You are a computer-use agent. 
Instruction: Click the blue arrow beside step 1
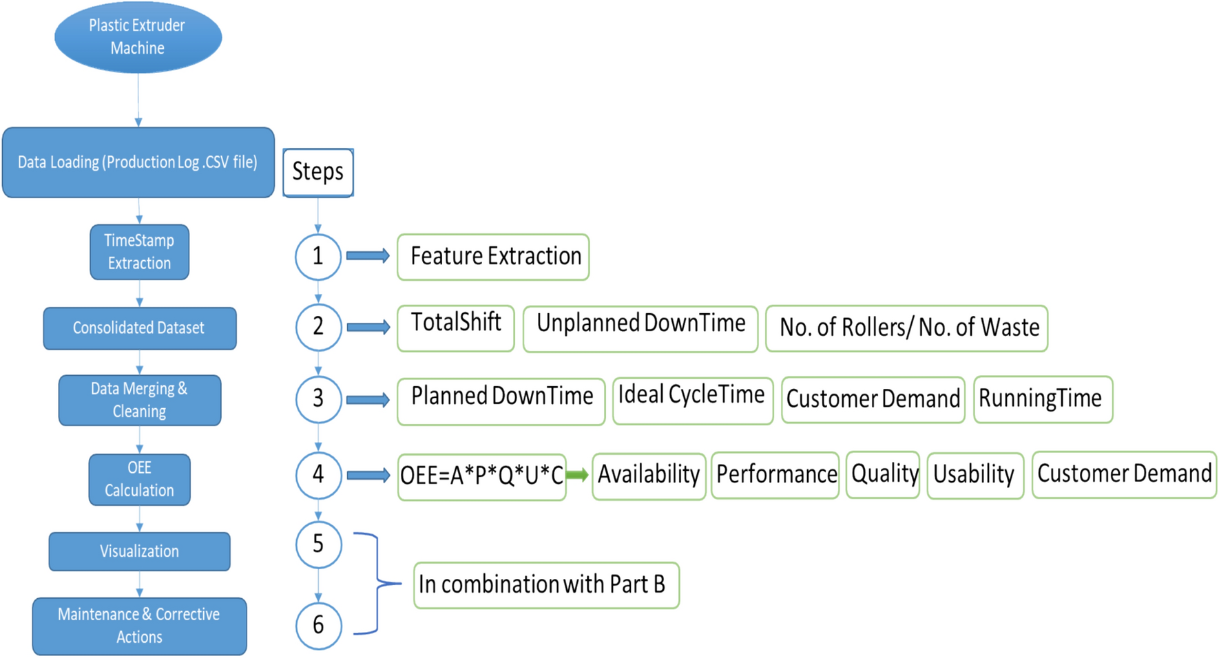coord(368,256)
